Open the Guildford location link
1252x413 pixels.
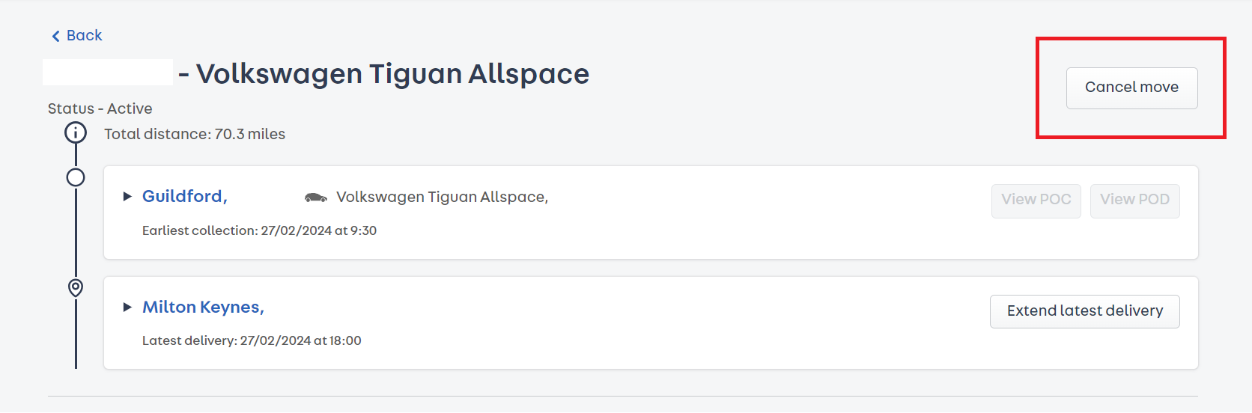tap(185, 196)
